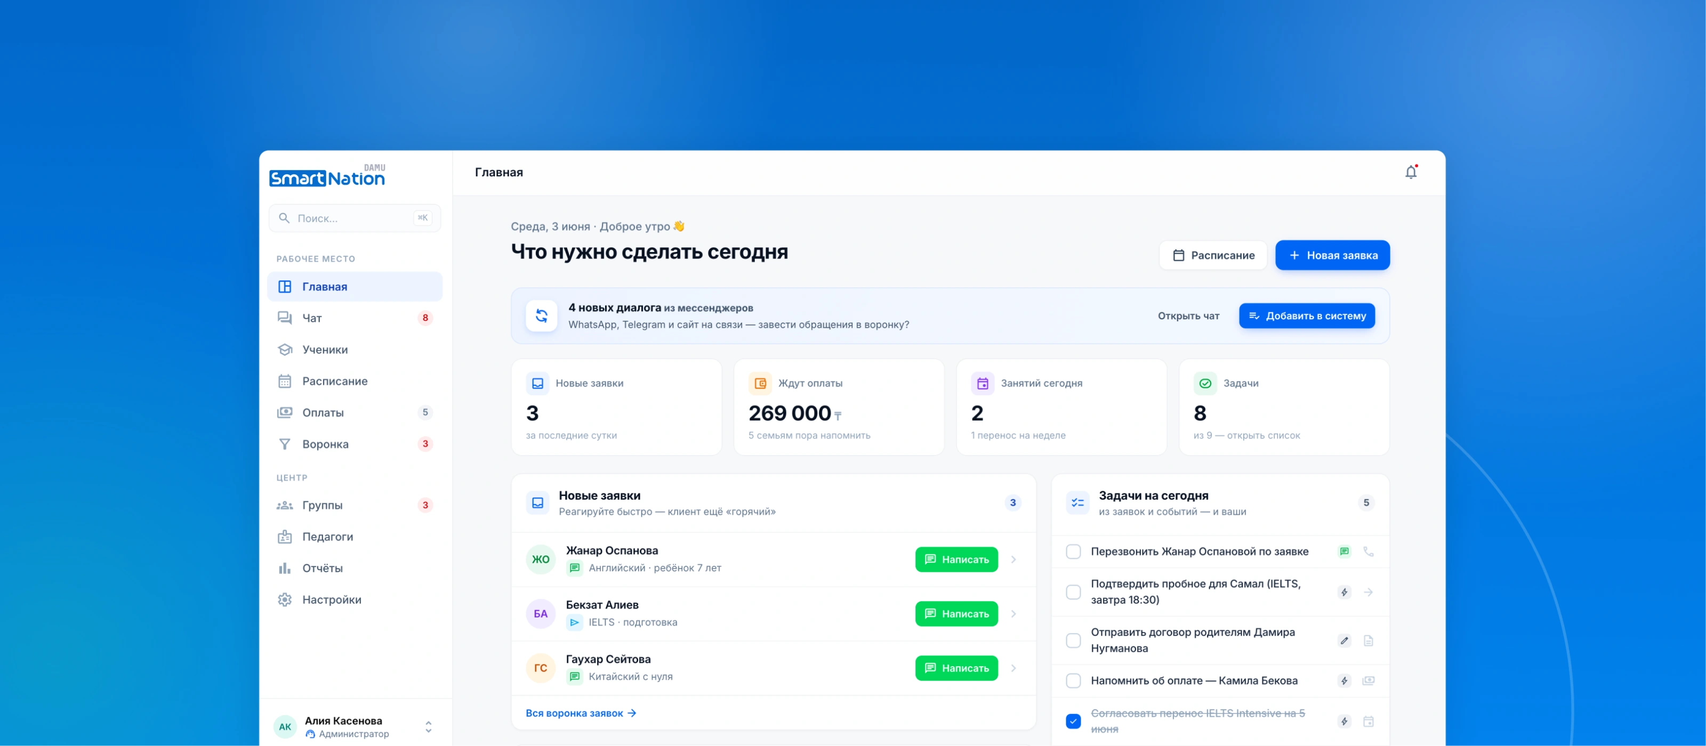Write to Бекзат Алиев via Написать

point(956,614)
